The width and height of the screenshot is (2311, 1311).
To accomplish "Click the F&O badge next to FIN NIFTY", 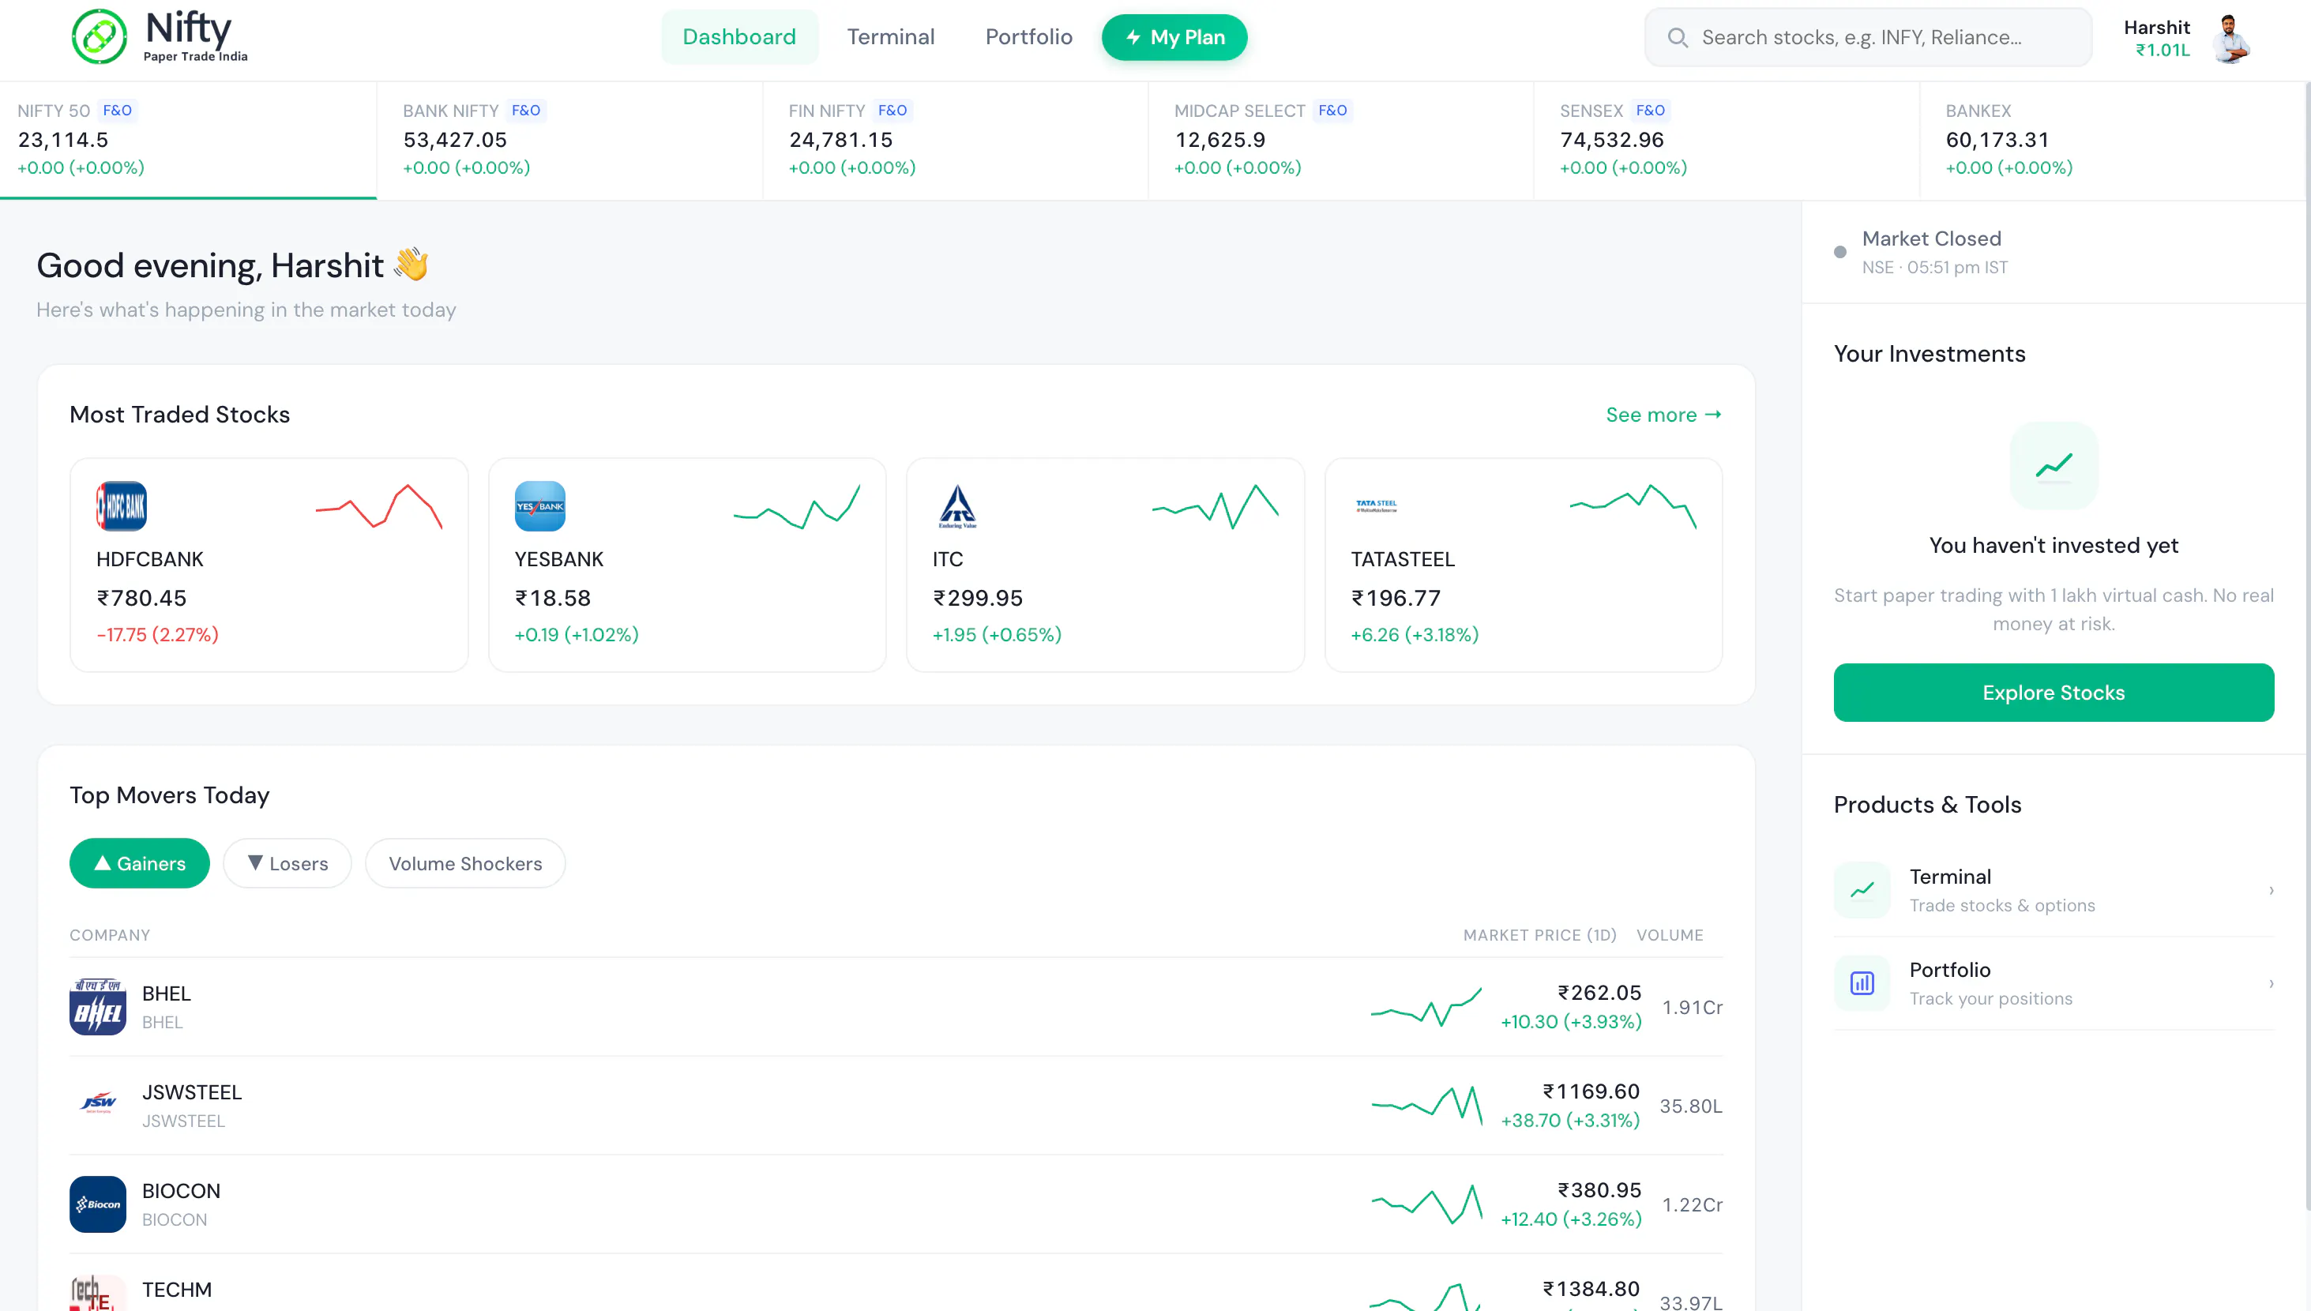I will point(892,111).
